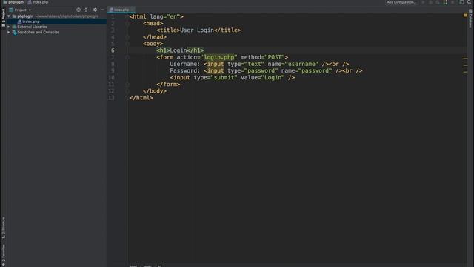Screen dimensions: 474x267
Task: Click index.php in the top navigation breadcrumb
Action: coord(38,2)
